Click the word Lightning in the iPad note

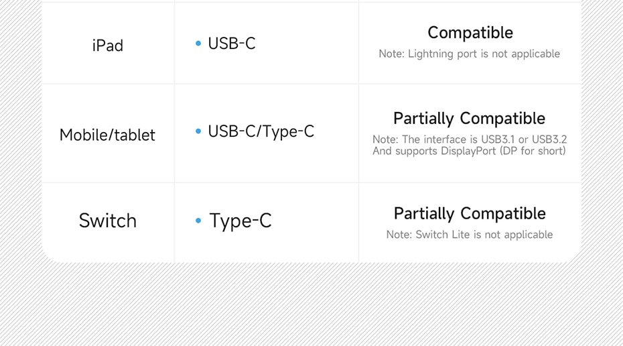coord(430,54)
